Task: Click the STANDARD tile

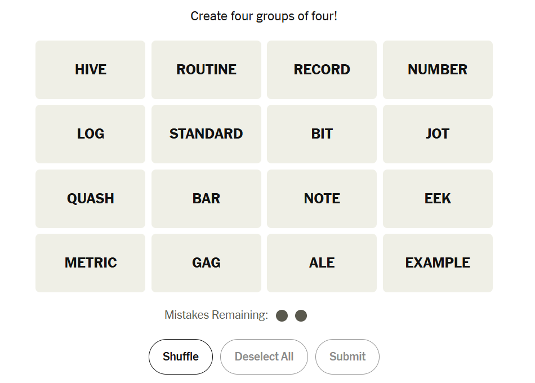Action: pos(206,134)
